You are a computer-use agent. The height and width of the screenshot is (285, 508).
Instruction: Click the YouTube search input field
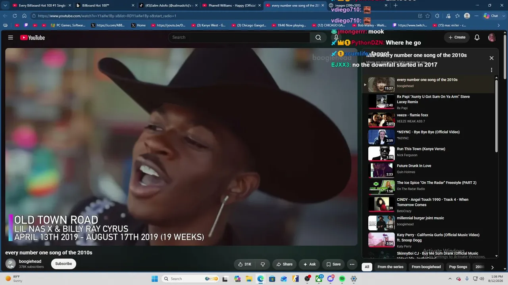pos(239,38)
